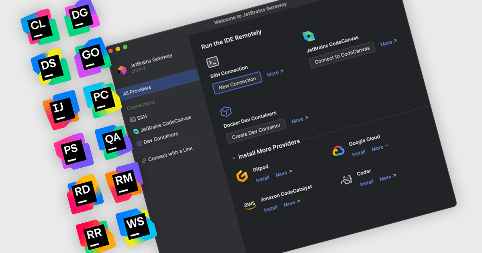Viewport: 482px width, 253px height.
Task: Install the Gitpod provider
Action: [263, 179]
